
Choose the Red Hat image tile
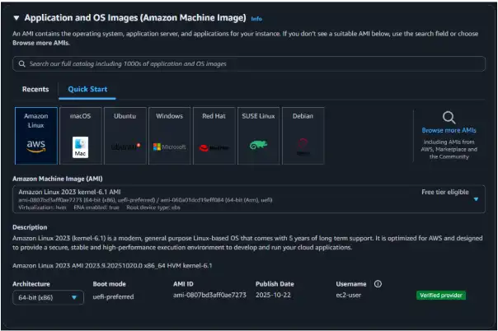[214, 132]
